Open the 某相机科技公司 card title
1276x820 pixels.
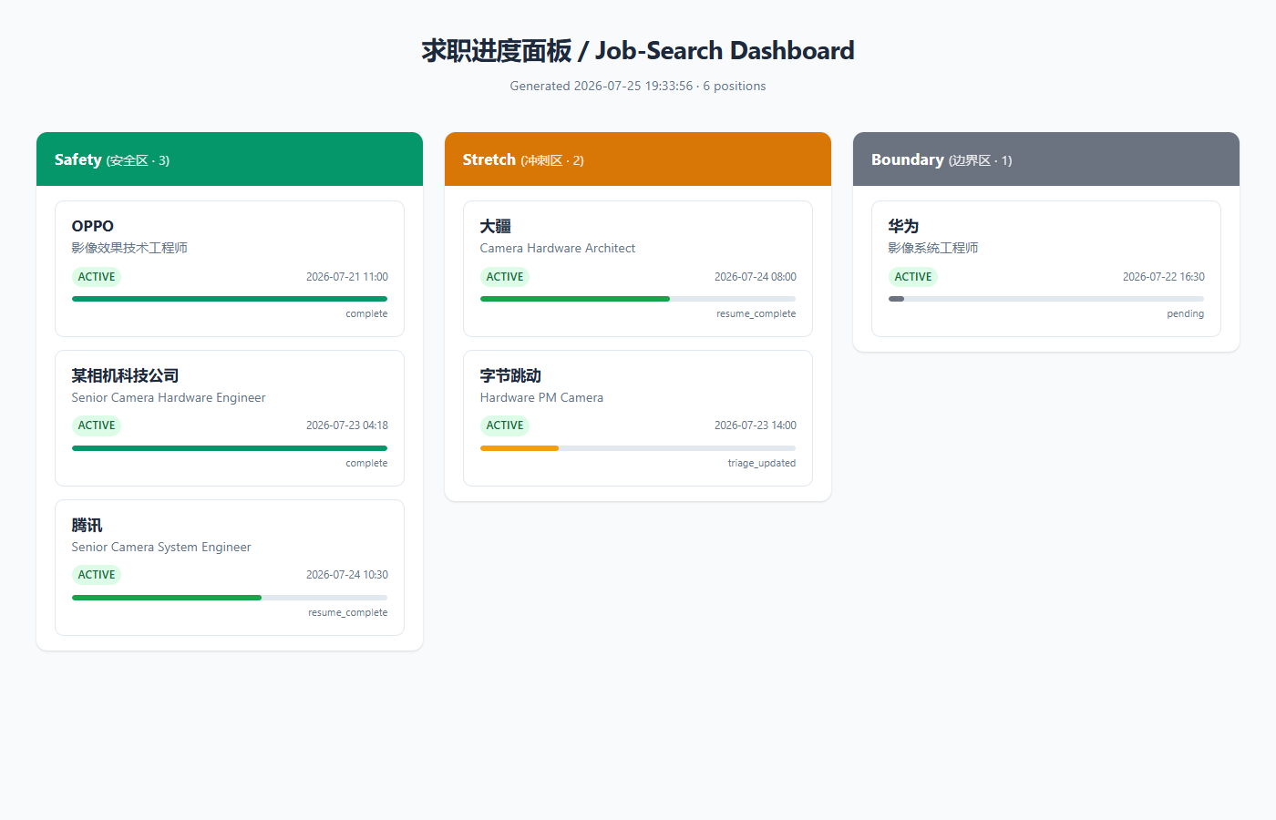point(125,375)
